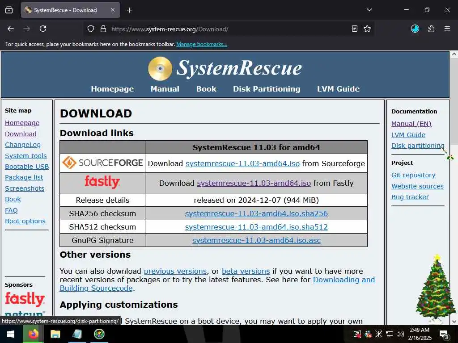
Task: Click the green round taskbar icon
Action: 99,334
